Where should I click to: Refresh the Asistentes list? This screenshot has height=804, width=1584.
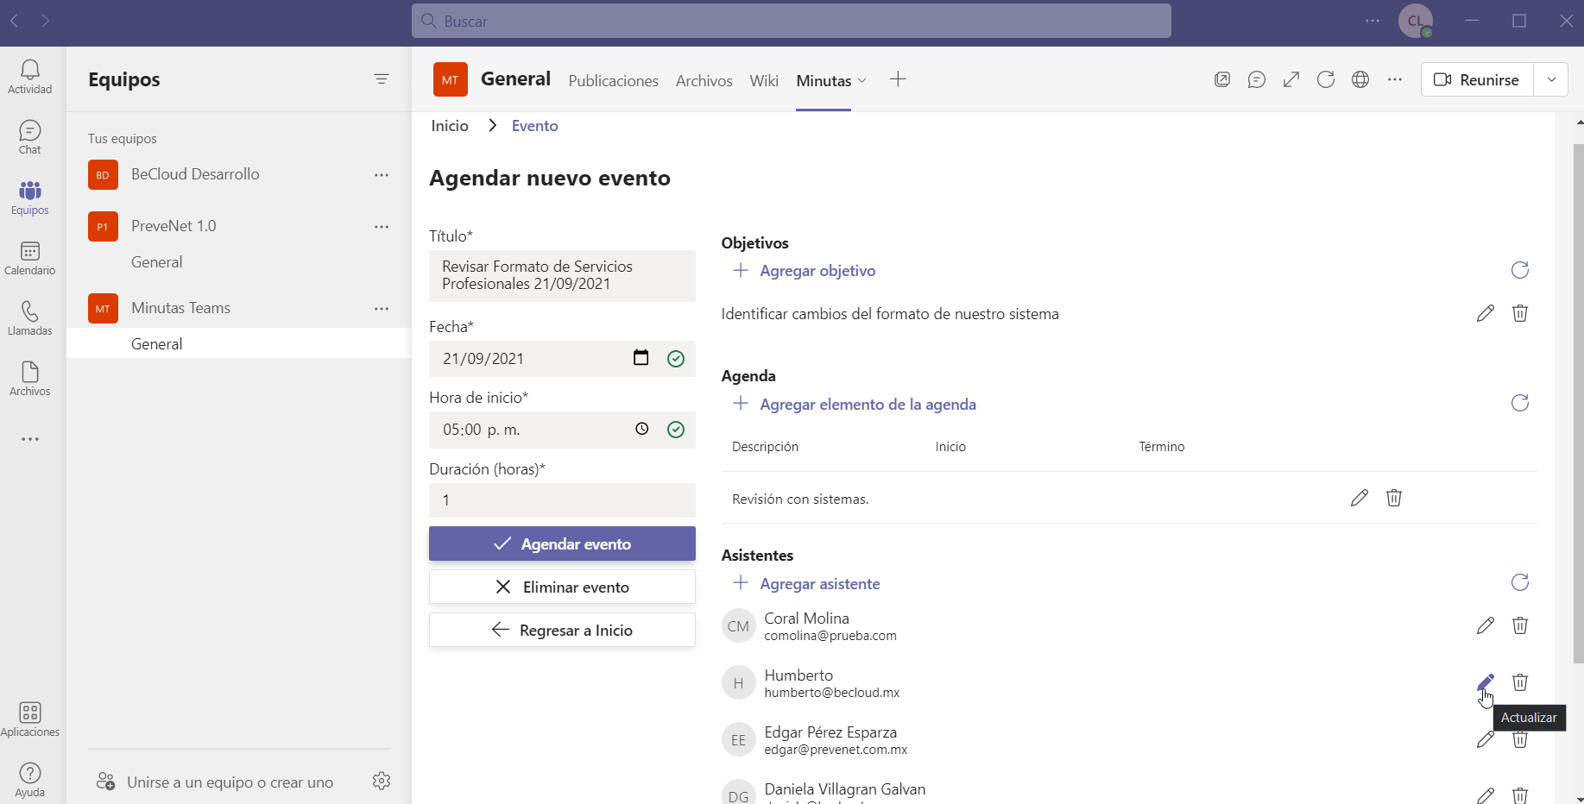tap(1520, 583)
